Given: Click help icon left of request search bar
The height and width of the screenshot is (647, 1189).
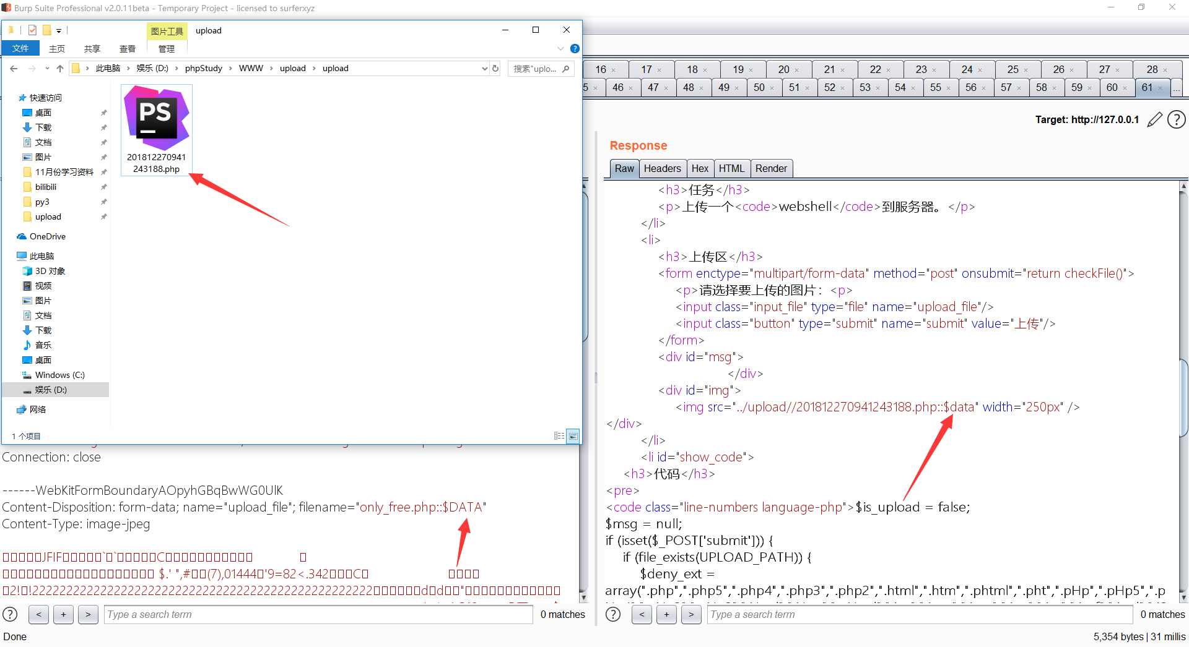Looking at the screenshot, I should tap(10, 614).
